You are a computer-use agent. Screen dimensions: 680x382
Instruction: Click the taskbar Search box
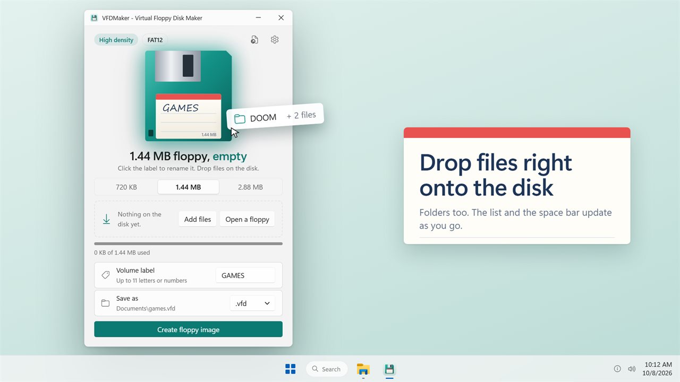coord(327,369)
